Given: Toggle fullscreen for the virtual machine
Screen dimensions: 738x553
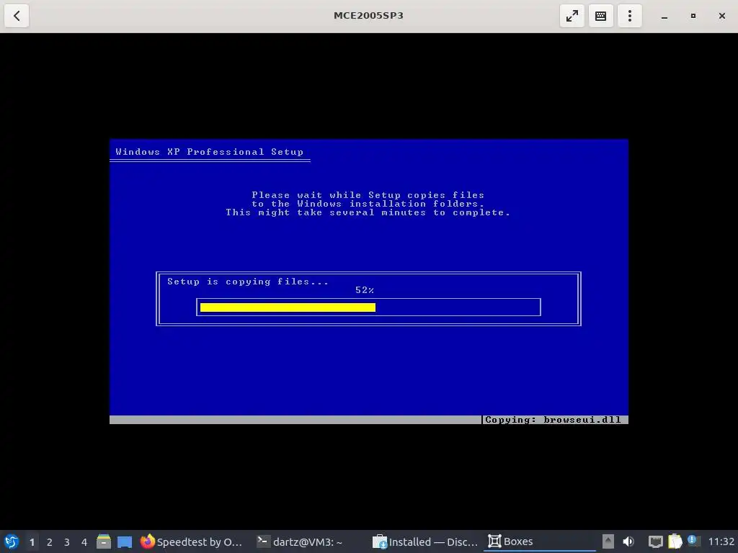Looking at the screenshot, I should pos(572,16).
